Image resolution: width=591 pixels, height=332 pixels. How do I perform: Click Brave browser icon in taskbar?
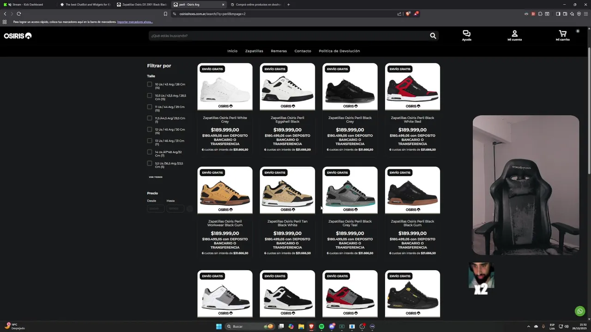coord(311,326)
